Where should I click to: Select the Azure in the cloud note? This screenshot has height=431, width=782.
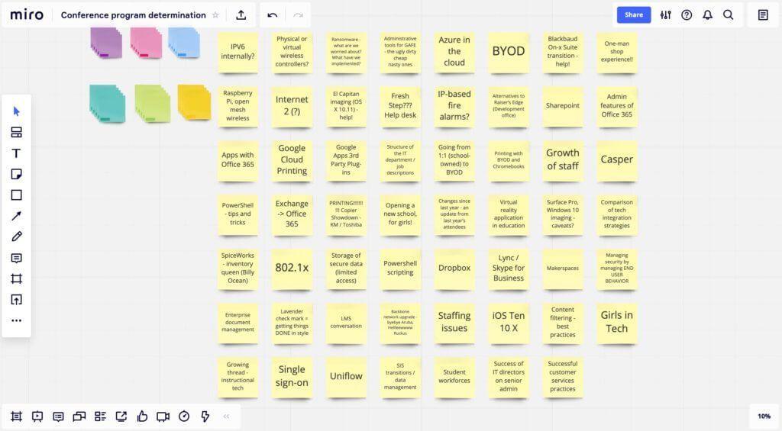454,51
